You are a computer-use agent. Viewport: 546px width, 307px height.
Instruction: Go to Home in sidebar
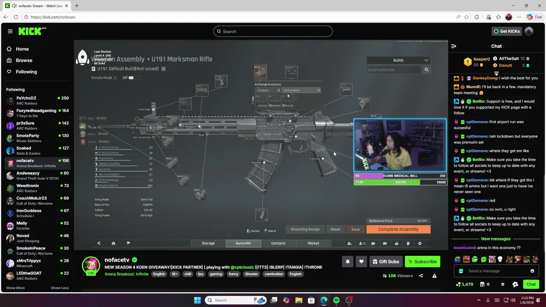tap(18, 49)
